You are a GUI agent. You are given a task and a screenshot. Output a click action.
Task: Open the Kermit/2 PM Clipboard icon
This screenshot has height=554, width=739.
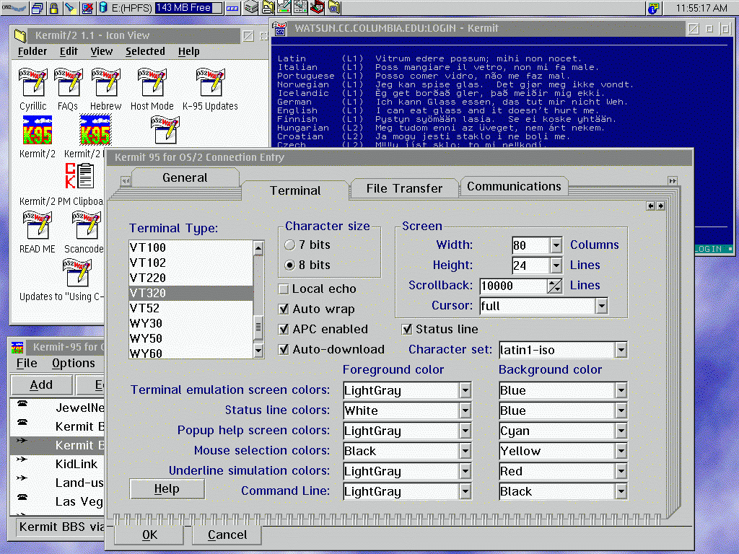click(x=79, y=177)
